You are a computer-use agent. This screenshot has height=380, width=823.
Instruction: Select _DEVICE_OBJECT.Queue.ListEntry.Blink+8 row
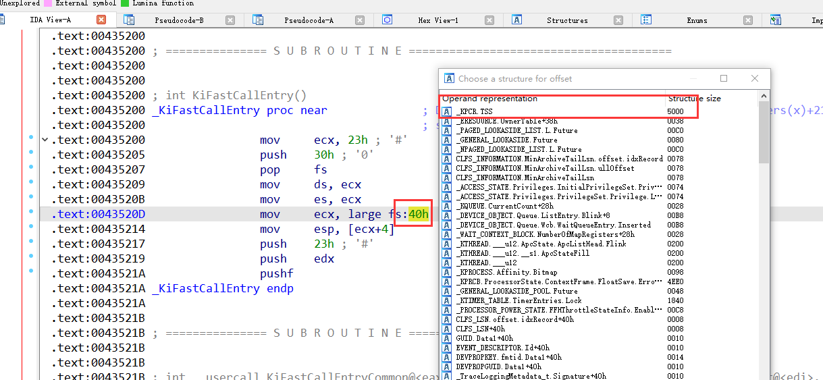(599, 215)
